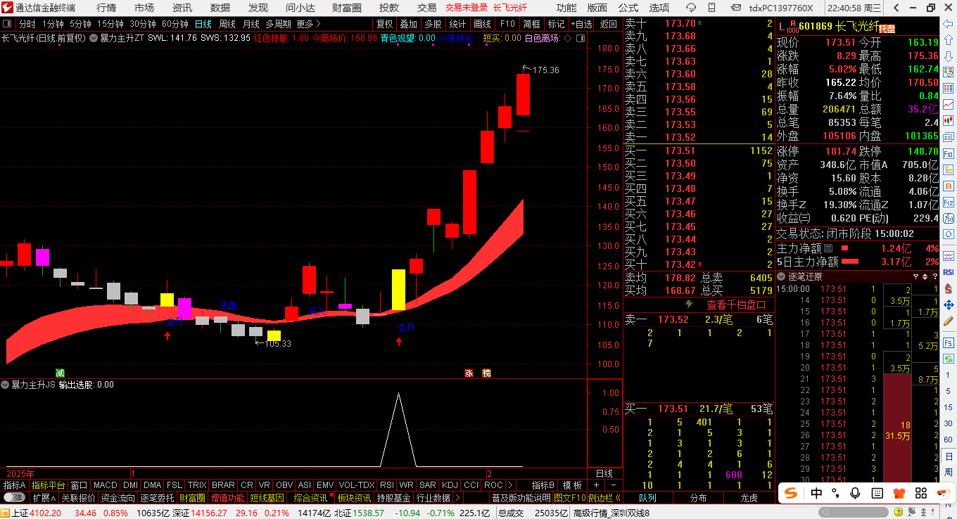Select the KDJ indicator tab
This screenshot has width=957, height=519.
click(x=450, y=485)
